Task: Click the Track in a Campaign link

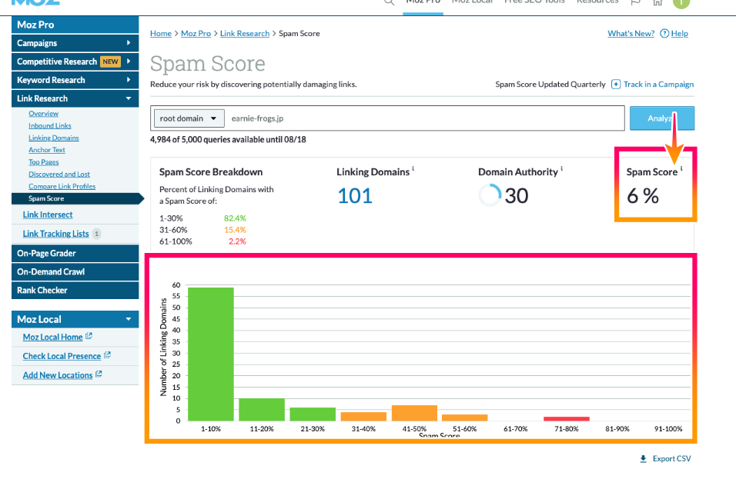Action: 658,85
